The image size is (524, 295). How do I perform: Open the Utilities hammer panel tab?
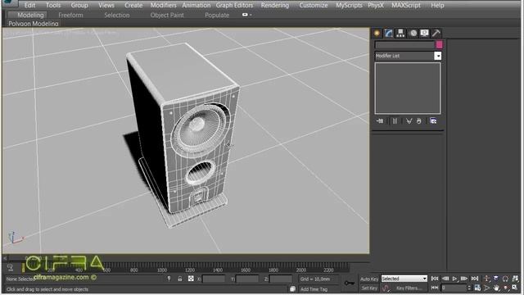[x=436, y=33]
